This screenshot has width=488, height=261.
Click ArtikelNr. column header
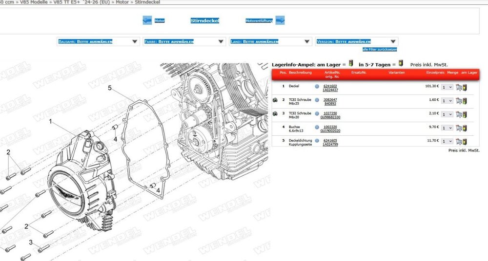click(x=332, y=73)
